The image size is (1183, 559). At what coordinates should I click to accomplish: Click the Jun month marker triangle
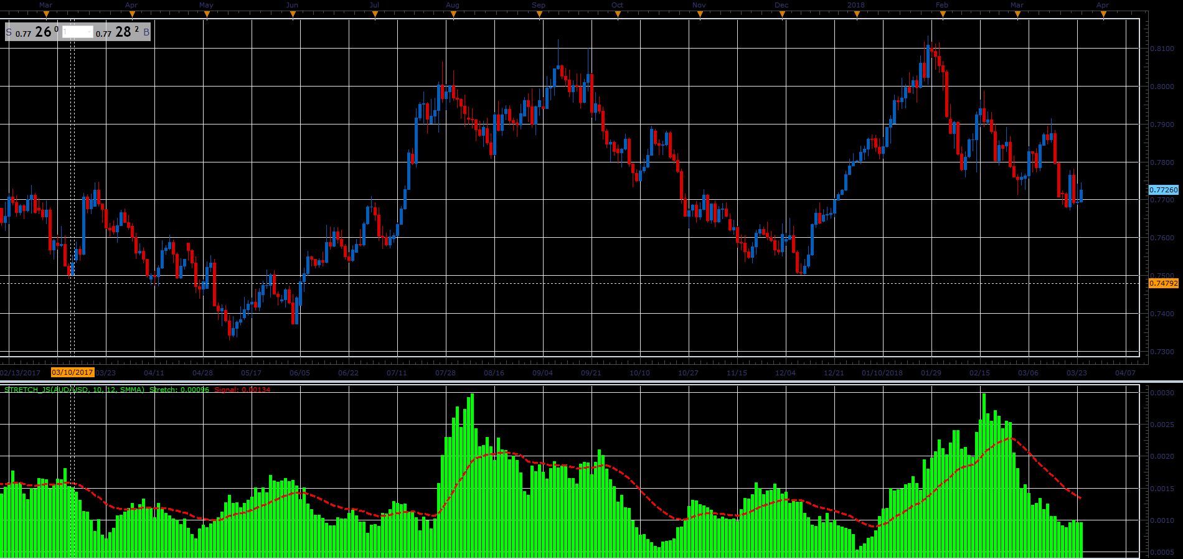tap(293, 14)
